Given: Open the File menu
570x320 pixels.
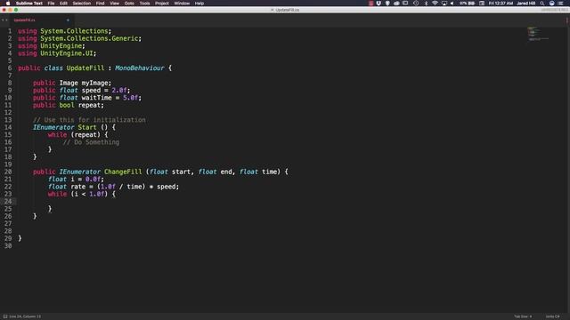Looking at the screenshot, I should click(51, 4).
